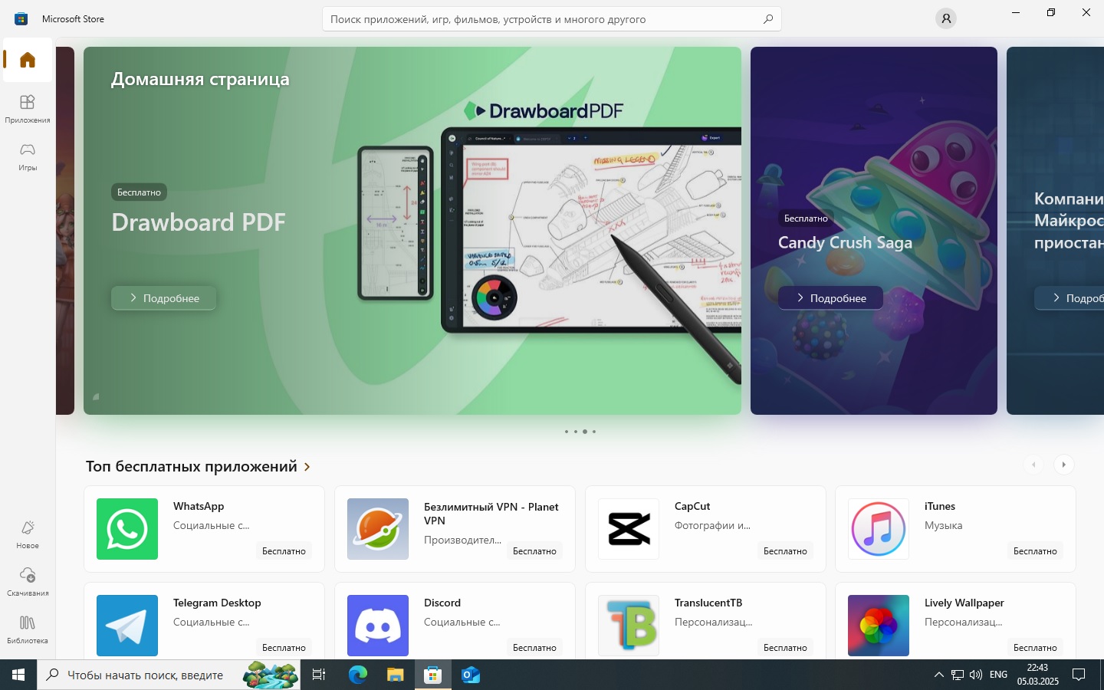Click Подробнее for Candy Crush Saga
Image resolution: width=1104 pixels, height=690 pixels.
pyautogui.click(x=830, y=298)
